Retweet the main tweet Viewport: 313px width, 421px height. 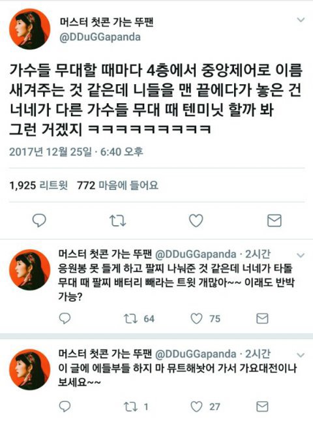click(117, 221)
